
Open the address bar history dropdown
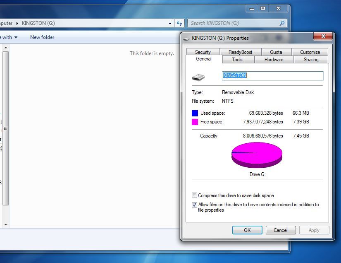(170, 24)
